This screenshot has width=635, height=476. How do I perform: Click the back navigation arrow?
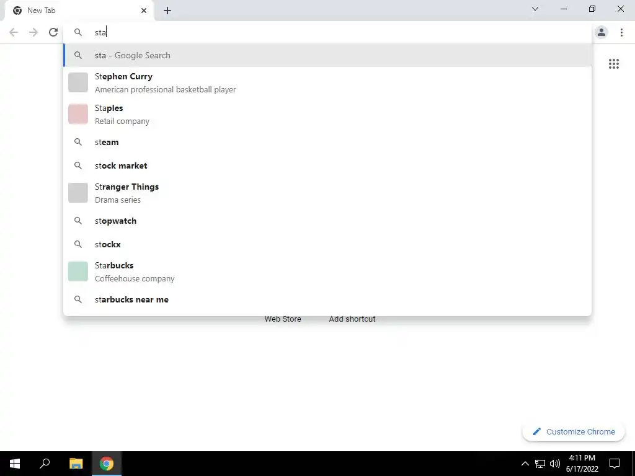pyautogui.click(x=14, y=32)
